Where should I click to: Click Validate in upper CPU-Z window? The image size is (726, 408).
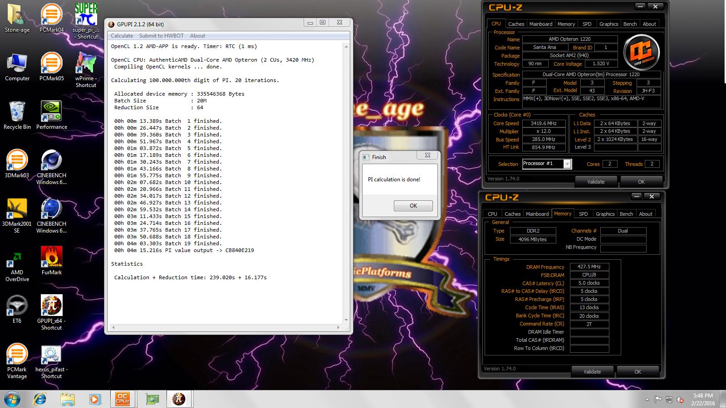point(596,182)
